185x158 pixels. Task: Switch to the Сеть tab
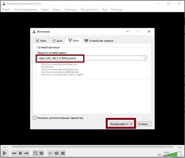point(73,40)
